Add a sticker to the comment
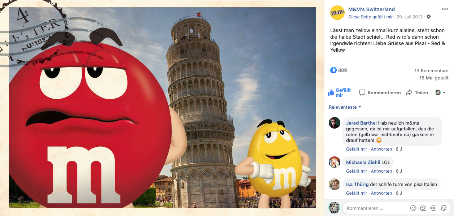The image size is (454, 216). click(444, 208)
